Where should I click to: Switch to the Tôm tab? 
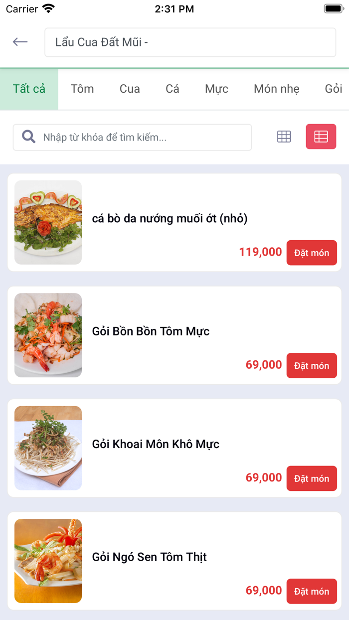[82, 89]
